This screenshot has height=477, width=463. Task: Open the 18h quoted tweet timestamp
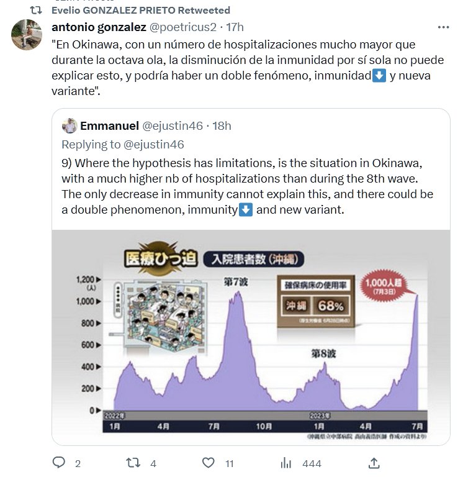click(222, 126)
